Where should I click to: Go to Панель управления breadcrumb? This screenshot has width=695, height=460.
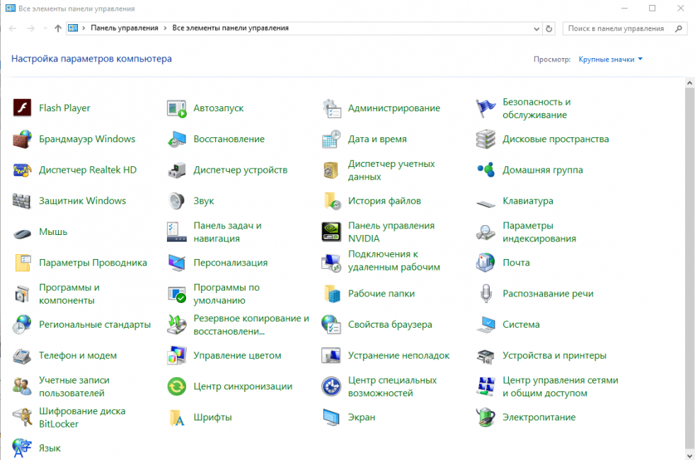pos(124,28)
